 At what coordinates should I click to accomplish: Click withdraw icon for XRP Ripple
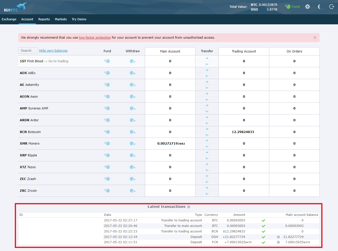[133, 155]
